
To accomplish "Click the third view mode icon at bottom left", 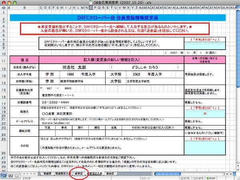I will [x=16, y=176].
